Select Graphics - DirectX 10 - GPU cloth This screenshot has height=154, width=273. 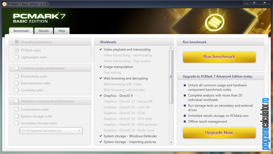tap(128, 119)
